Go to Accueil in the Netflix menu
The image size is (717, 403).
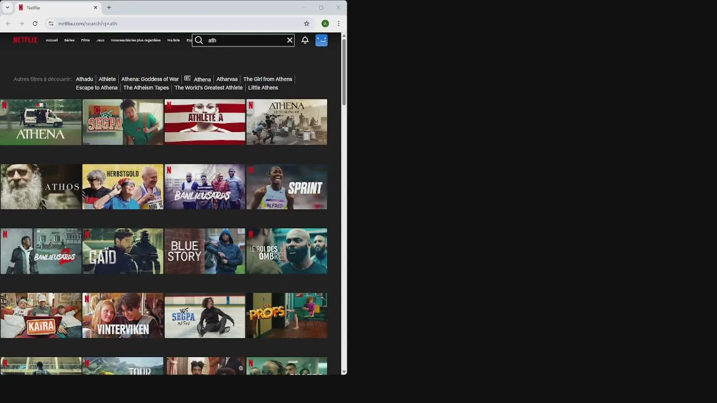(52, 40)
